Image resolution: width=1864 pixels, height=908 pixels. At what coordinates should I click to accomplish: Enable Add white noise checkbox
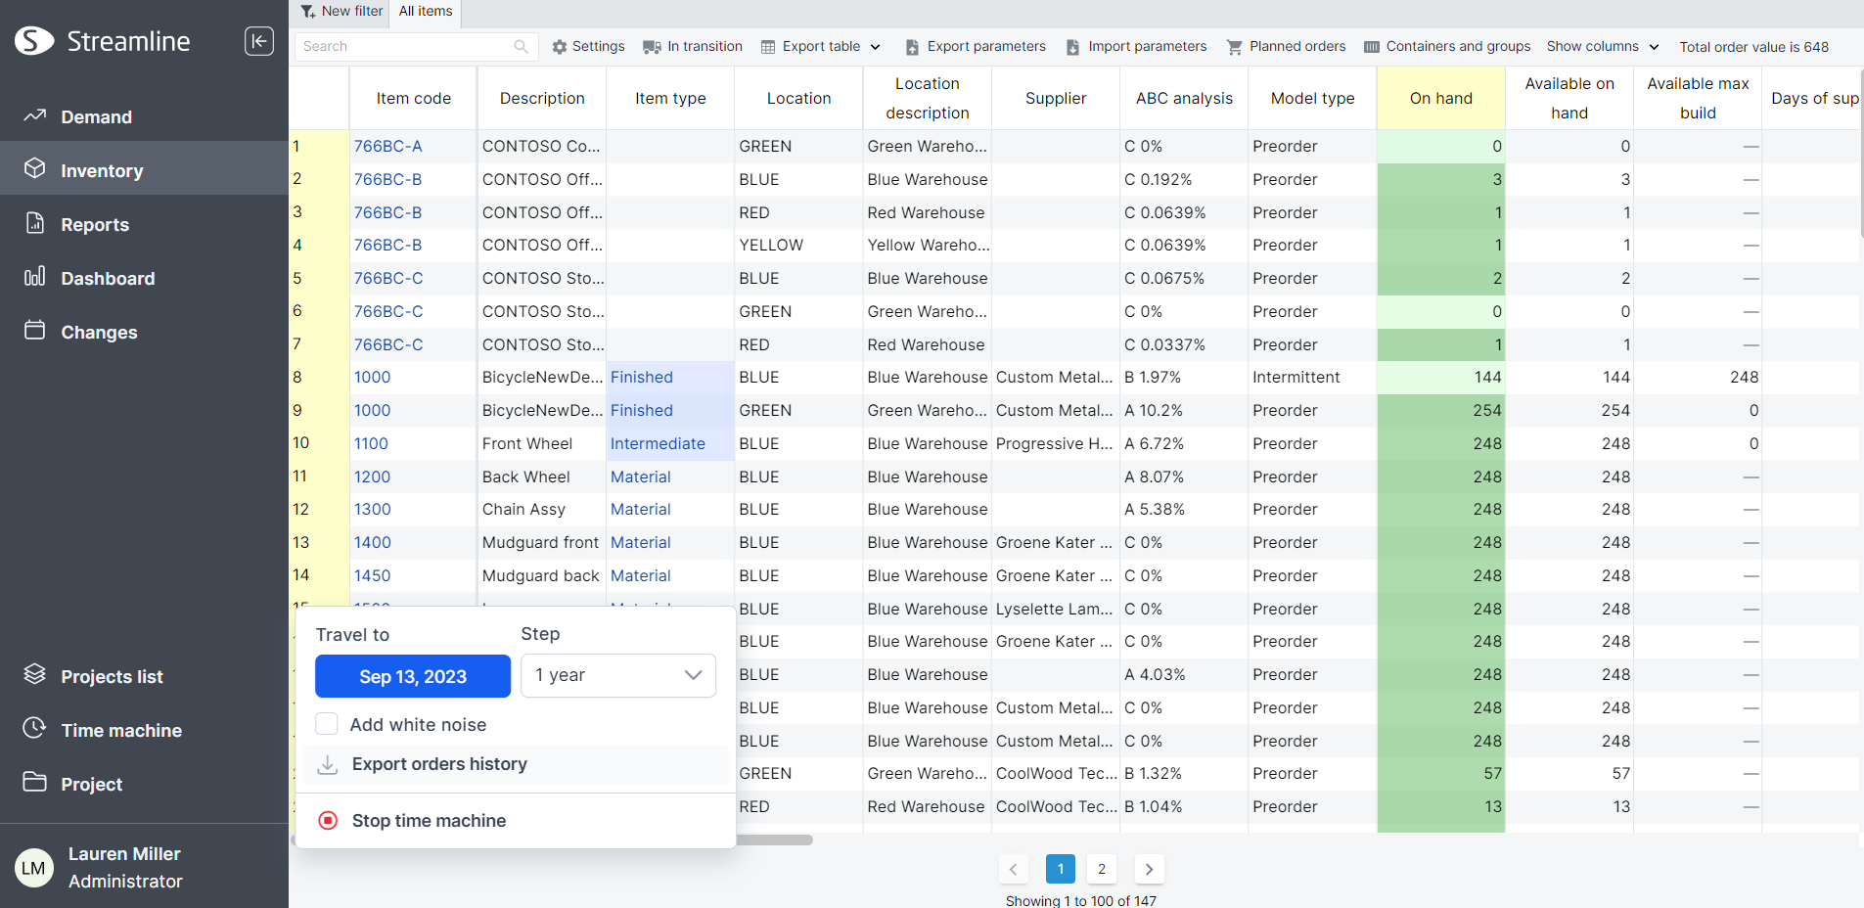pos(327,724)
